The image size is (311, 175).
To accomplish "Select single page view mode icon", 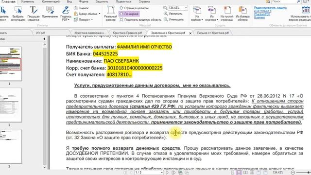I will (233, 173).
